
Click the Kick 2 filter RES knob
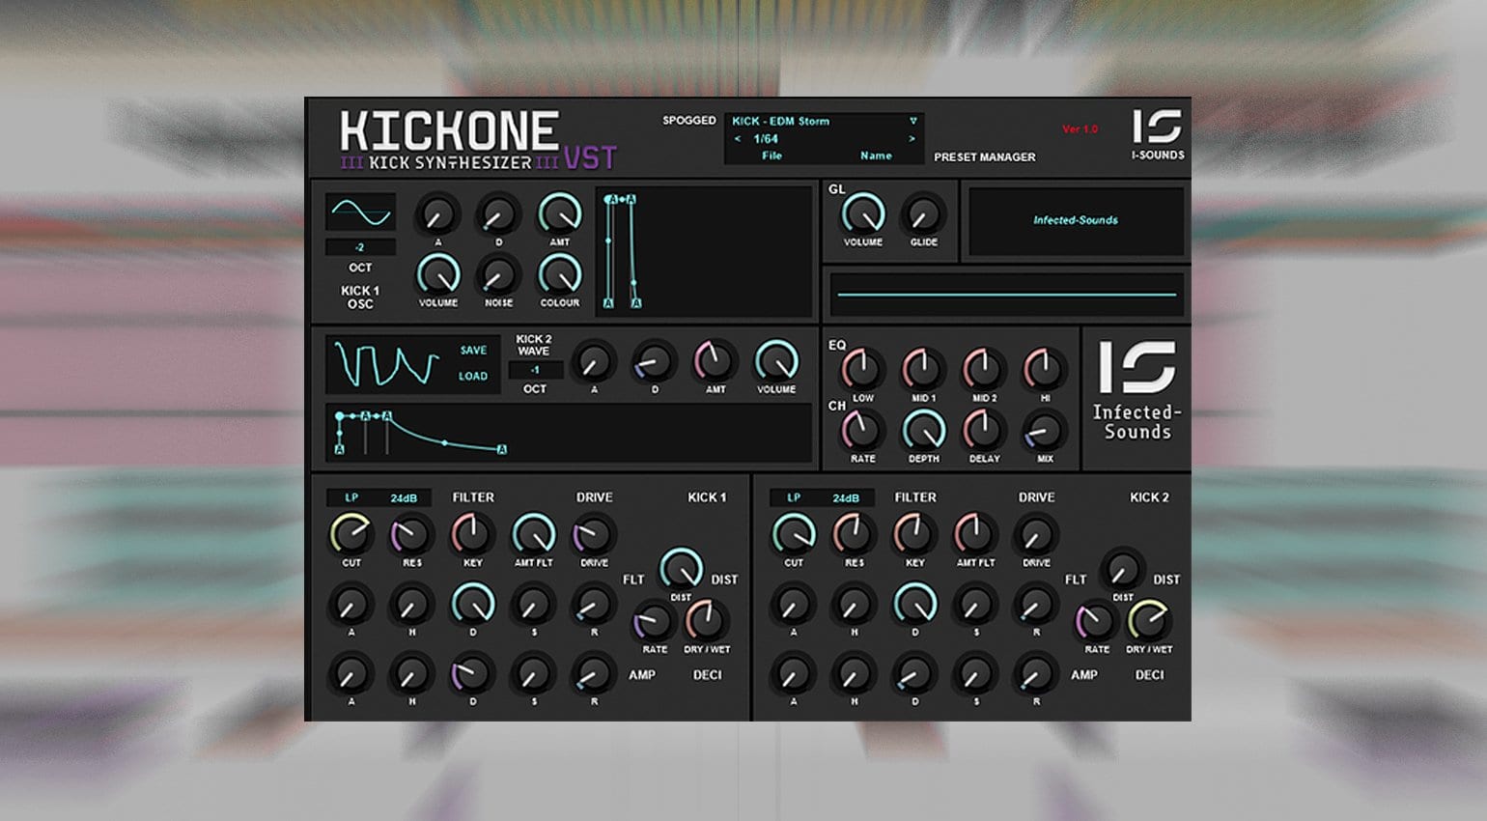pos(855,534)
